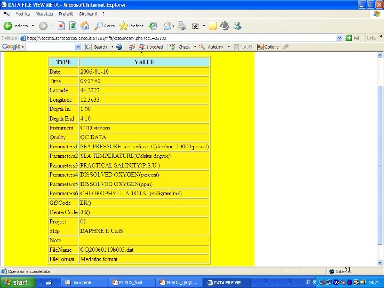Expand the Links toolbar chevron
Viewport: 384px width, 288px height.
click(x=381, y=36)
